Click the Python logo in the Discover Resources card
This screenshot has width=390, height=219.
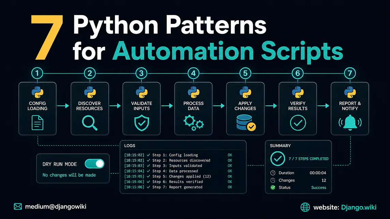[90, 93]
